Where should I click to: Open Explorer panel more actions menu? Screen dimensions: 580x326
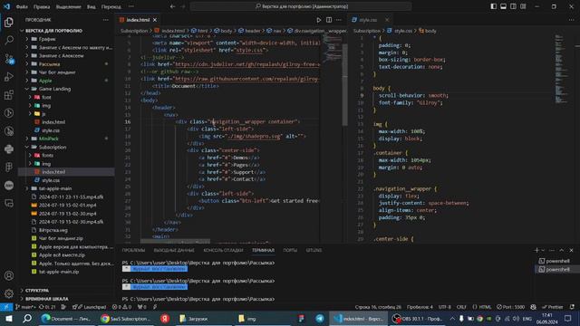pos(106,20)
